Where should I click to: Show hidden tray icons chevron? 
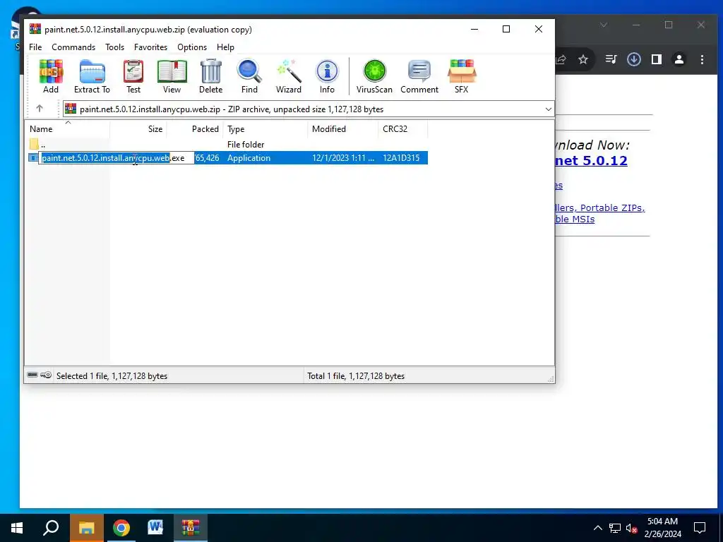pos(597,528)
